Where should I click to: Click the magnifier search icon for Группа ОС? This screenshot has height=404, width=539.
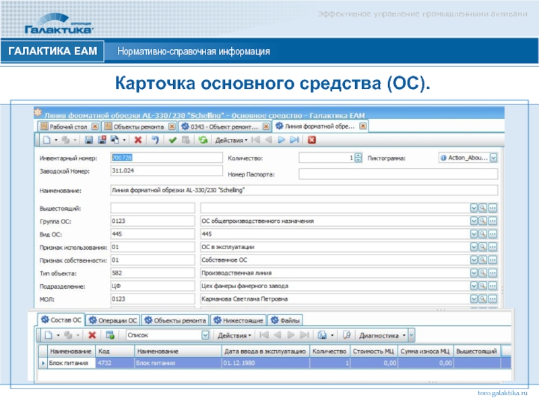click(483, 221)
